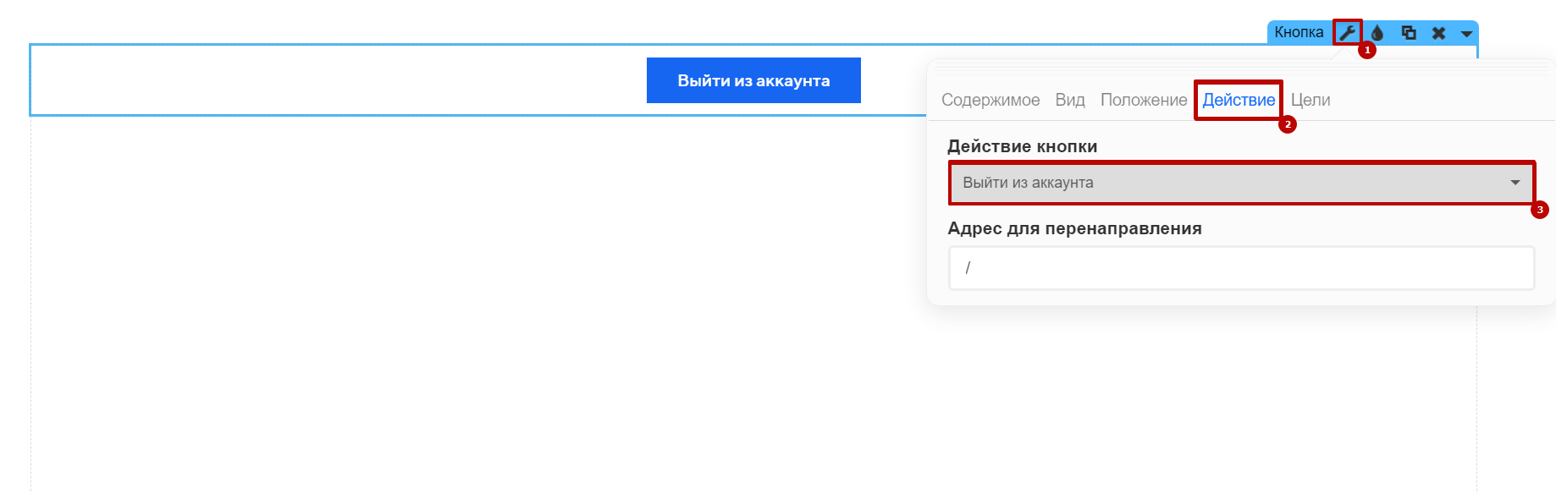This screenshot has height=493, width=1556.
Task: Open the Положение tab
Action: pyautogui.click(x=1144, y=100)
